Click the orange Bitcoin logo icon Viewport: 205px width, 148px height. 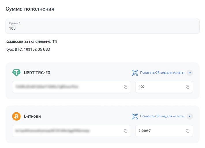16,116
